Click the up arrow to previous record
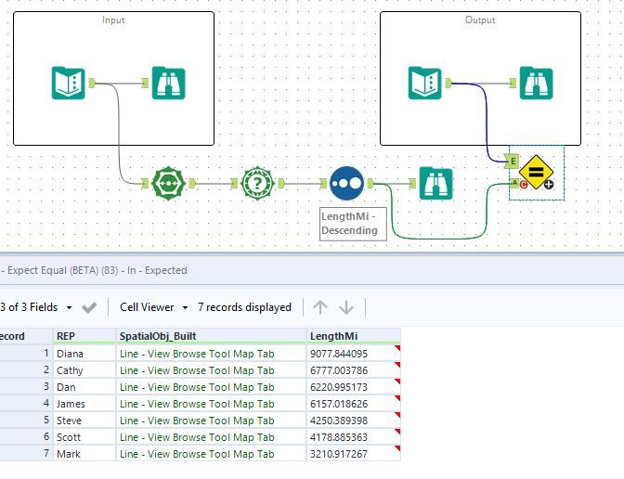The width and height of the screenshot is (624, 479). click(x=320, y=307)
